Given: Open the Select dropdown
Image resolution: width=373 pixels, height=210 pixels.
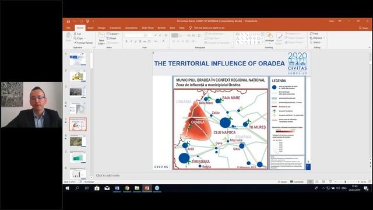Looking at the screenshot, I should (x=315, y=43).
